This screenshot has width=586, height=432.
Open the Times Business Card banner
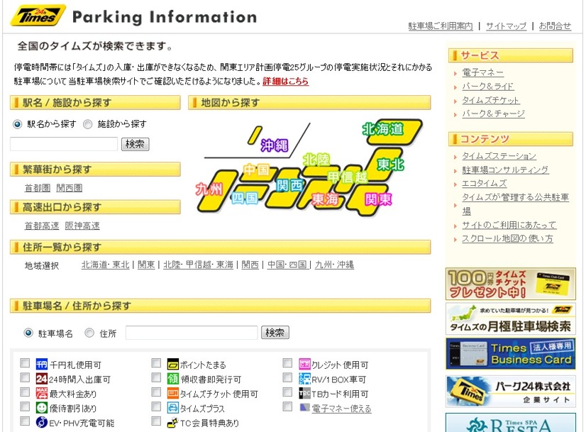pyautogui.click(x=511, y=353)
